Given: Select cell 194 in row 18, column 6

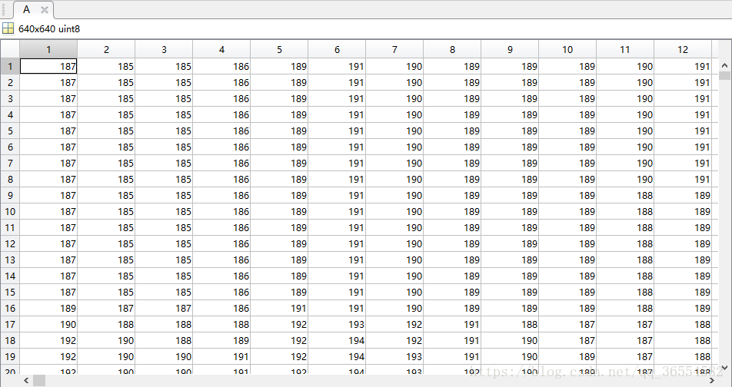Looking at the screenshot, I should 337,340.
